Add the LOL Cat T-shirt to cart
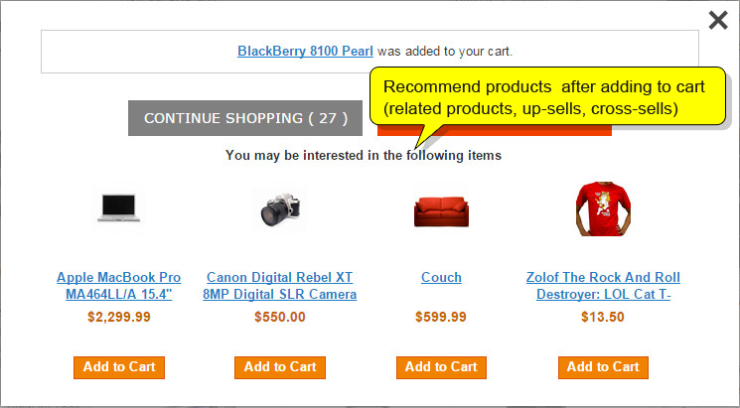The height and width of the screenshot is (408, 740). pyautogui.click(x=603, y=367)
